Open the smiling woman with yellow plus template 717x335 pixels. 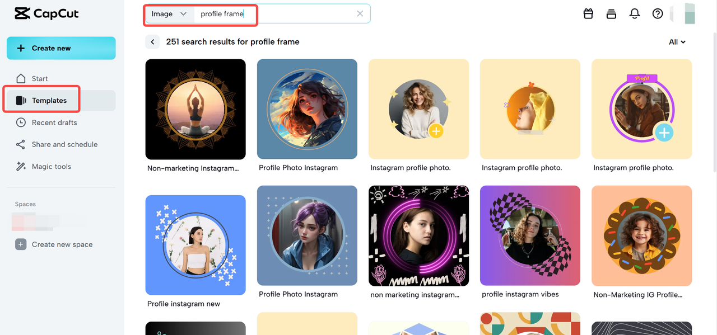coord(418,109)
